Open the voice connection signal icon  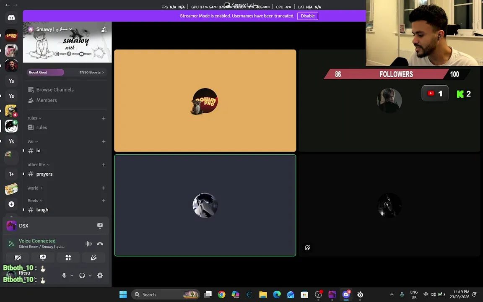point(11,244)
